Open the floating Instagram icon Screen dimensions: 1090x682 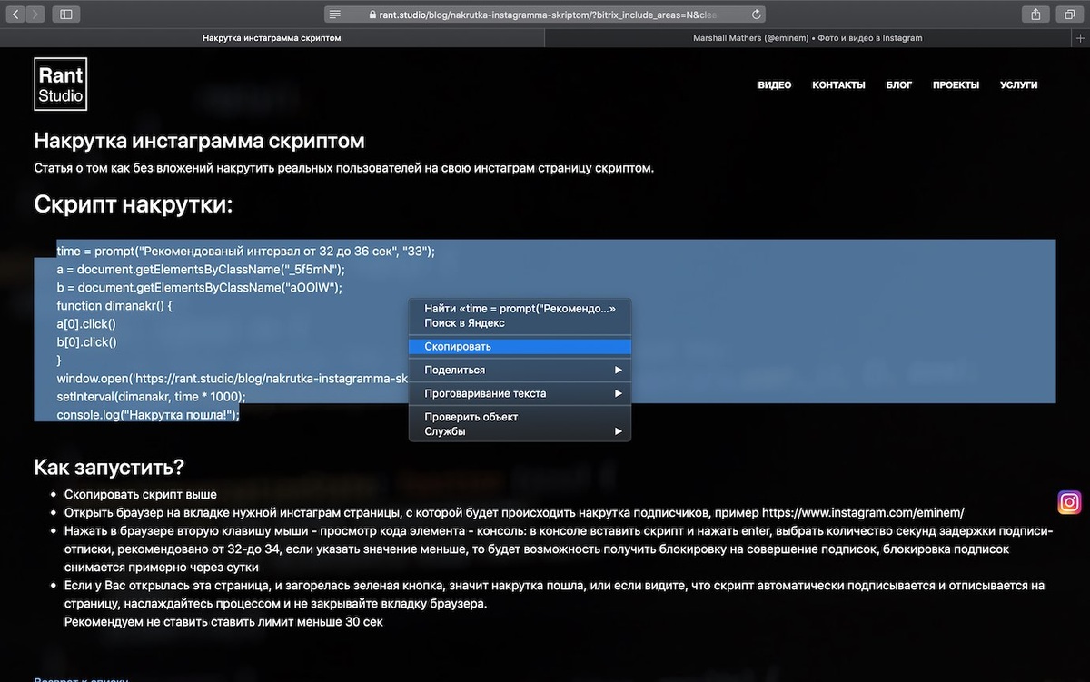(x=1070, y=502)
